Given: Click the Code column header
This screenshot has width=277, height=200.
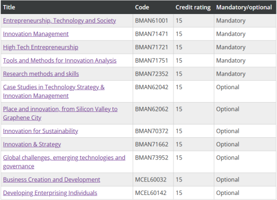Looking at the screenshot, I should (x=142, y=7).
